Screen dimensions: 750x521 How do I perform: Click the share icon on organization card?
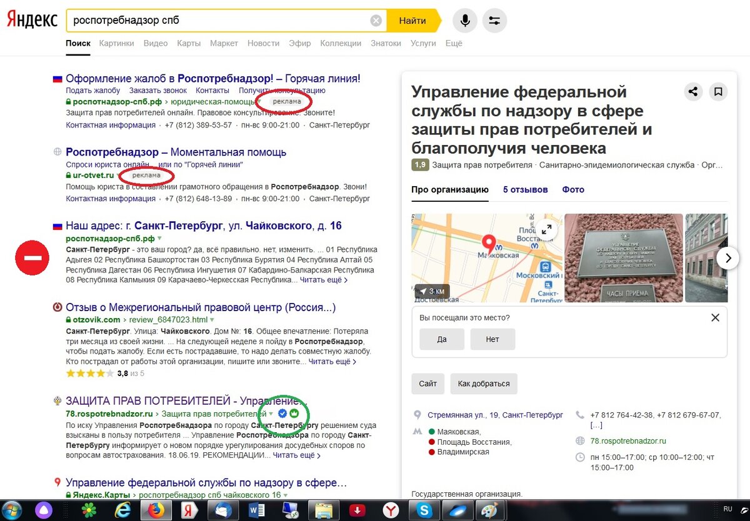pyautogui.click(x=693, y=91)
